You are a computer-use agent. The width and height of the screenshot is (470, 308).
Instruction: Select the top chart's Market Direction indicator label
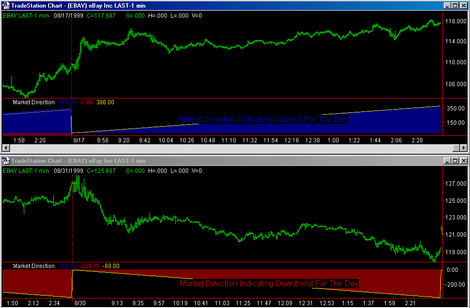(x=33, y=102)
